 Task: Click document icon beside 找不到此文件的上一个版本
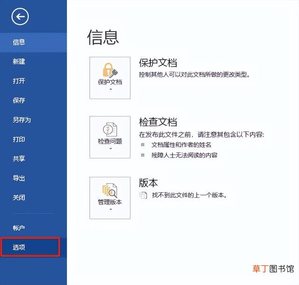click(x=143, y=195)
